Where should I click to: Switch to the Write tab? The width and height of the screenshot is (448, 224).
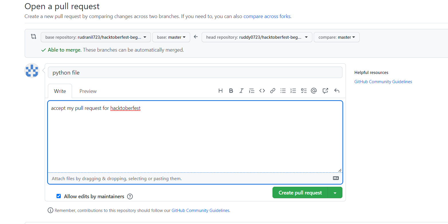coord(60,91)
